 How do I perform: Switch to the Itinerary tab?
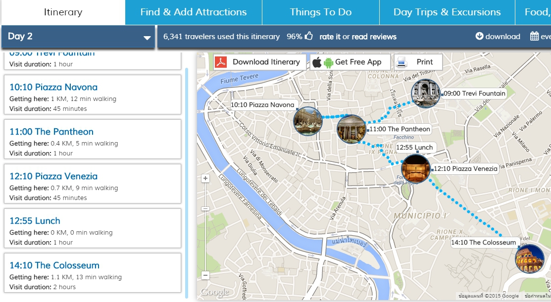63,12
